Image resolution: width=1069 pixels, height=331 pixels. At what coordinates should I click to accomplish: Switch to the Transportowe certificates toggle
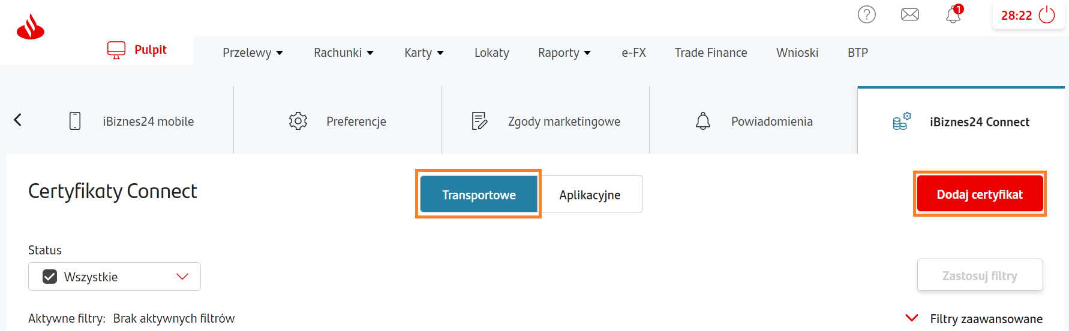pos(479,195)
